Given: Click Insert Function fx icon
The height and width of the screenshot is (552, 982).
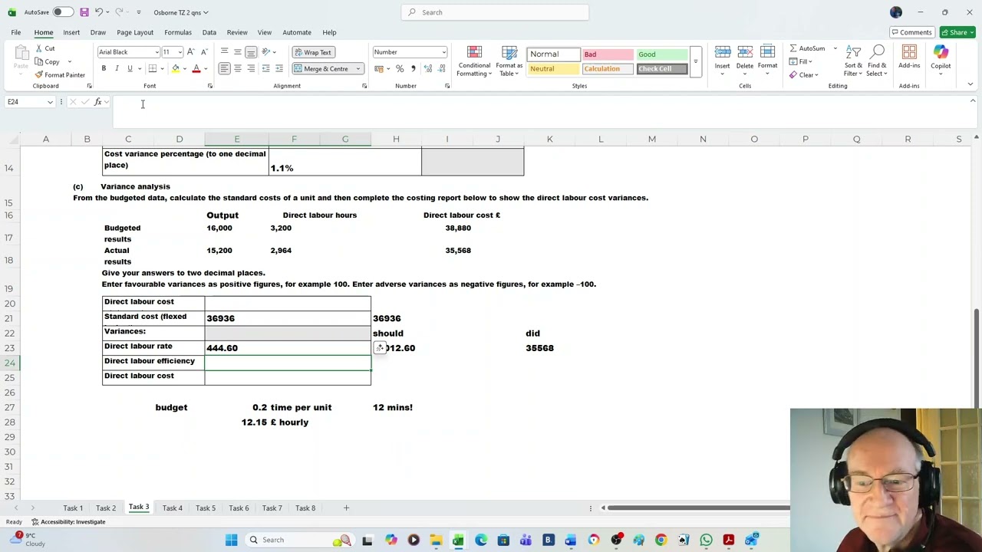Looking at the screenshot, I should 97,102.
